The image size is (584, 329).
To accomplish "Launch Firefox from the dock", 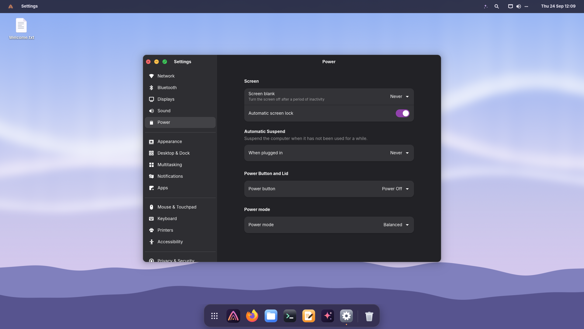I will click(x=252, y=316).
